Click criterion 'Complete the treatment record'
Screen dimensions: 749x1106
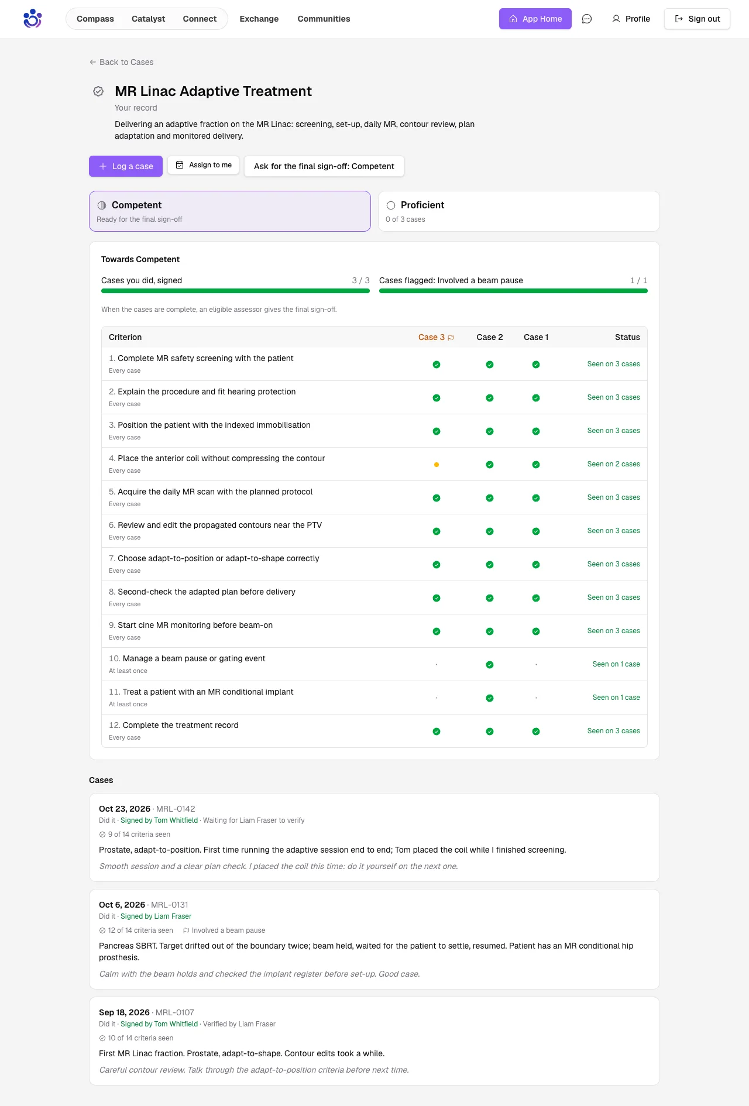click(180, 725)
